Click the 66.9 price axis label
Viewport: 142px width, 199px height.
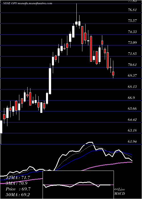coord(131,98)
